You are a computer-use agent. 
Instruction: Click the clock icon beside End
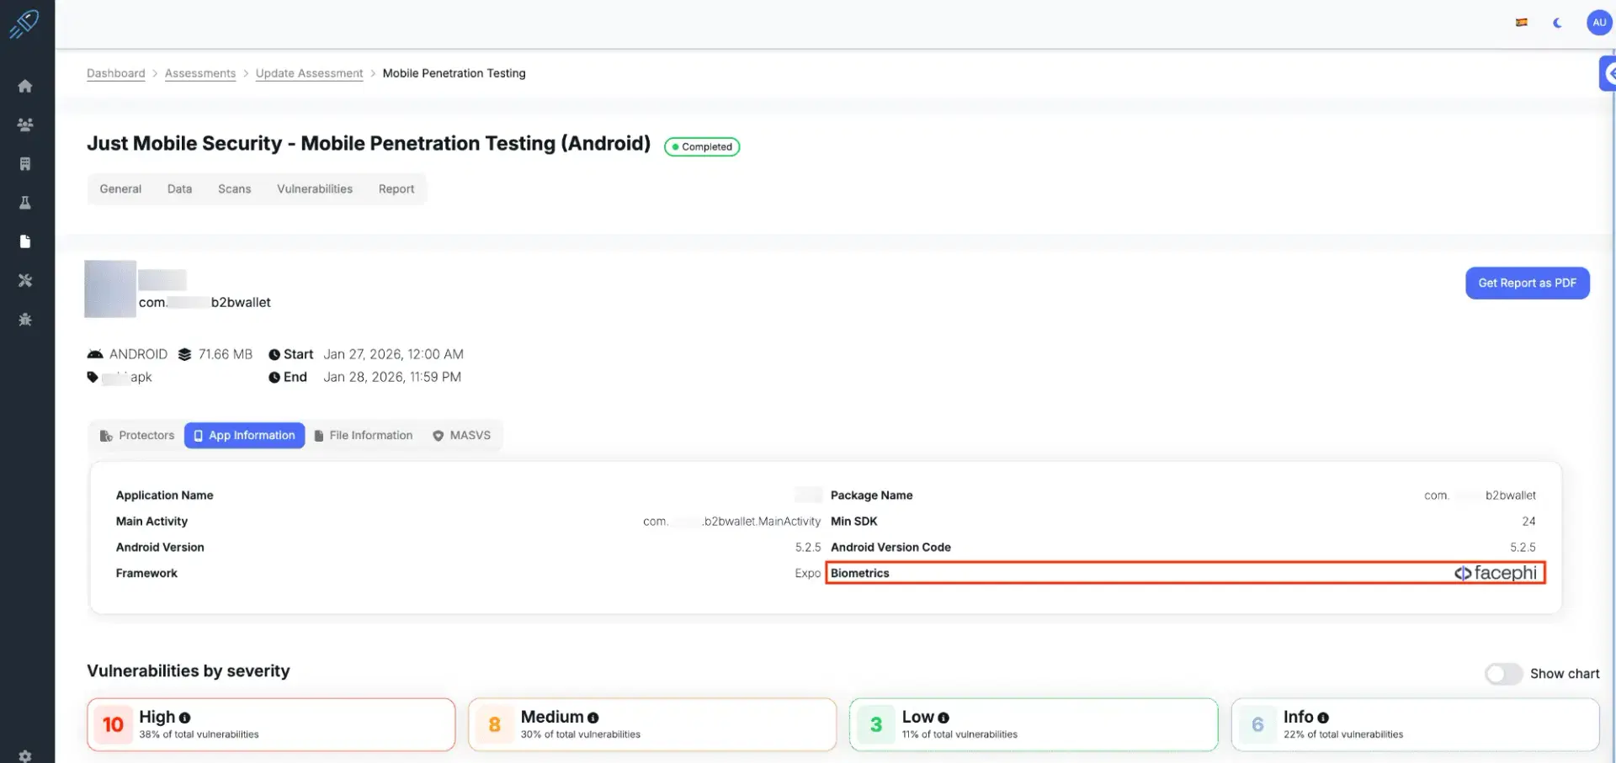pyautogui.click(x=274, y=378)
